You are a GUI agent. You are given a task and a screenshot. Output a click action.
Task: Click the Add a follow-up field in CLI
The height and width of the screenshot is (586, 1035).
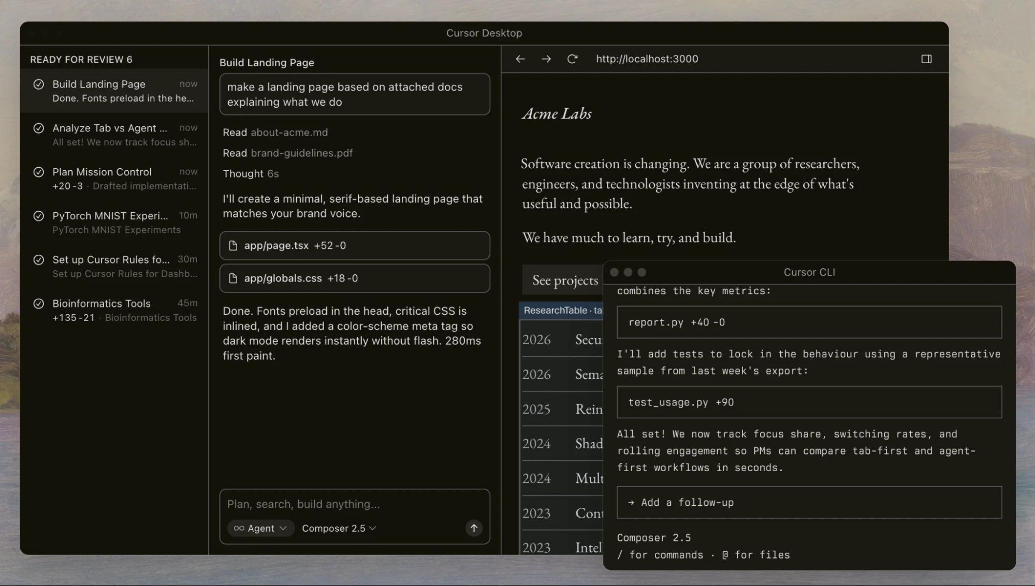click(809, 502)
